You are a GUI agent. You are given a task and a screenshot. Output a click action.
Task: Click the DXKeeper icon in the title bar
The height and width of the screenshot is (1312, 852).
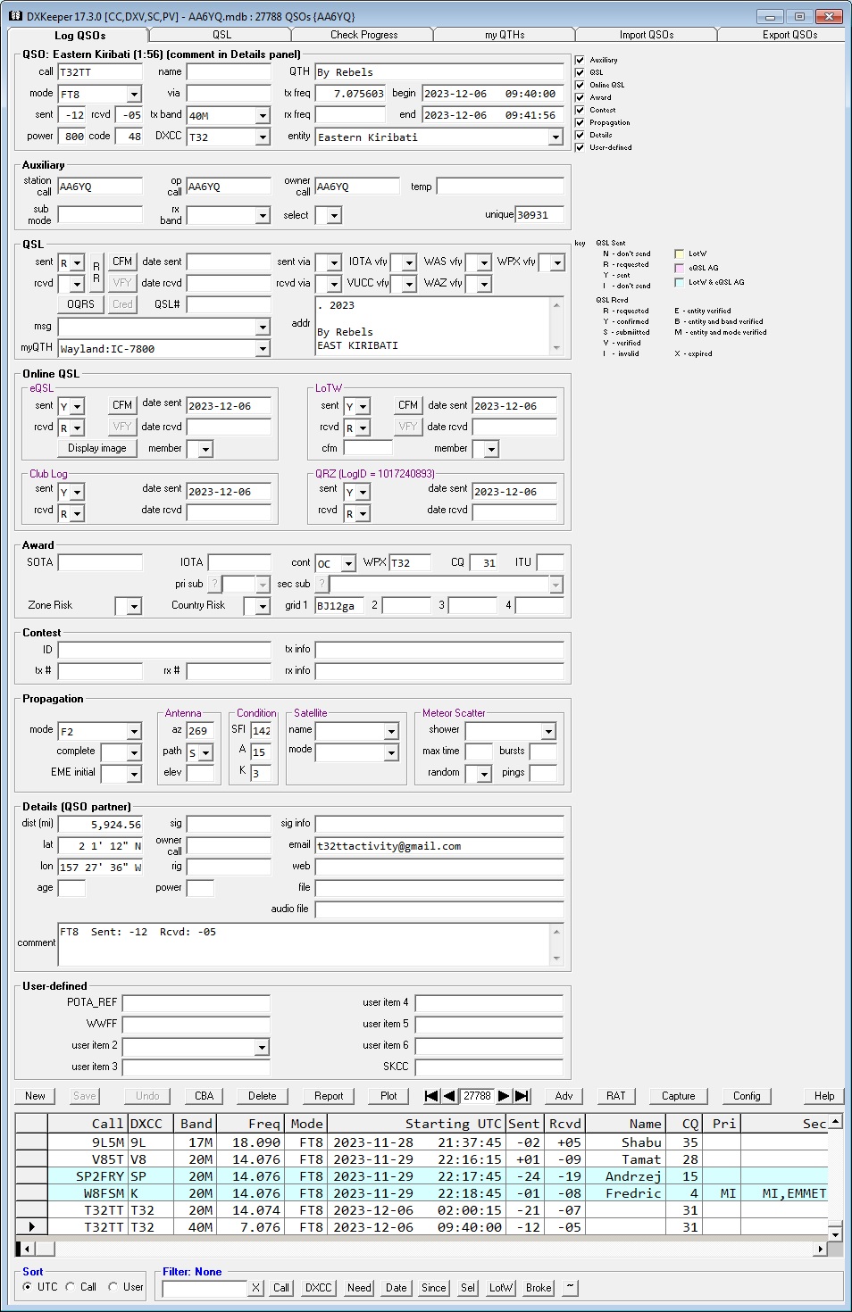(x=15, y=16)
